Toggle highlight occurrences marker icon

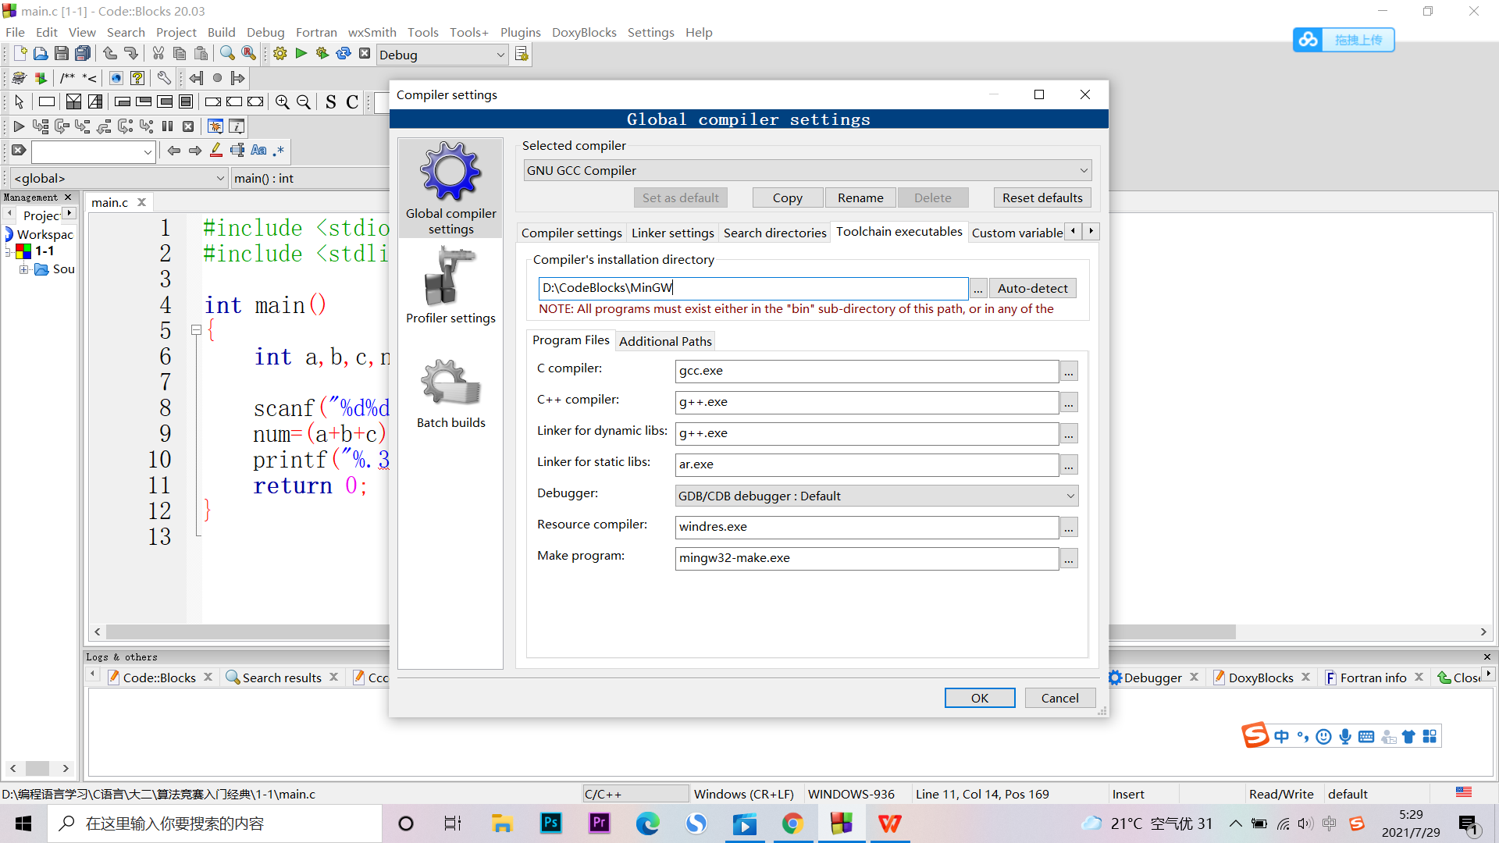pos(216,151)
